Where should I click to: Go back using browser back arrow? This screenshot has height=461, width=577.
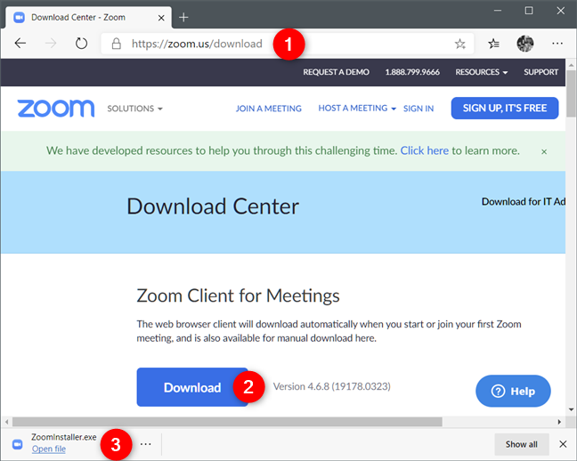click(20, 44)
